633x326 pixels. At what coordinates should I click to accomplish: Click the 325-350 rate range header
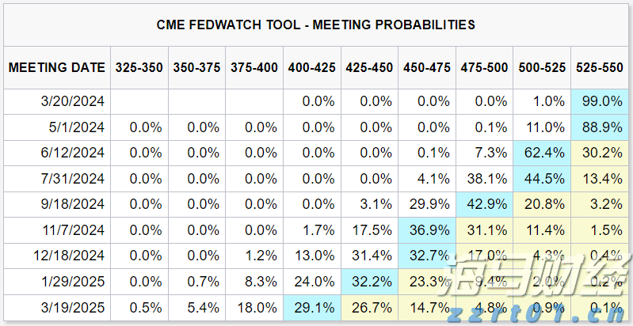[139, 68]
